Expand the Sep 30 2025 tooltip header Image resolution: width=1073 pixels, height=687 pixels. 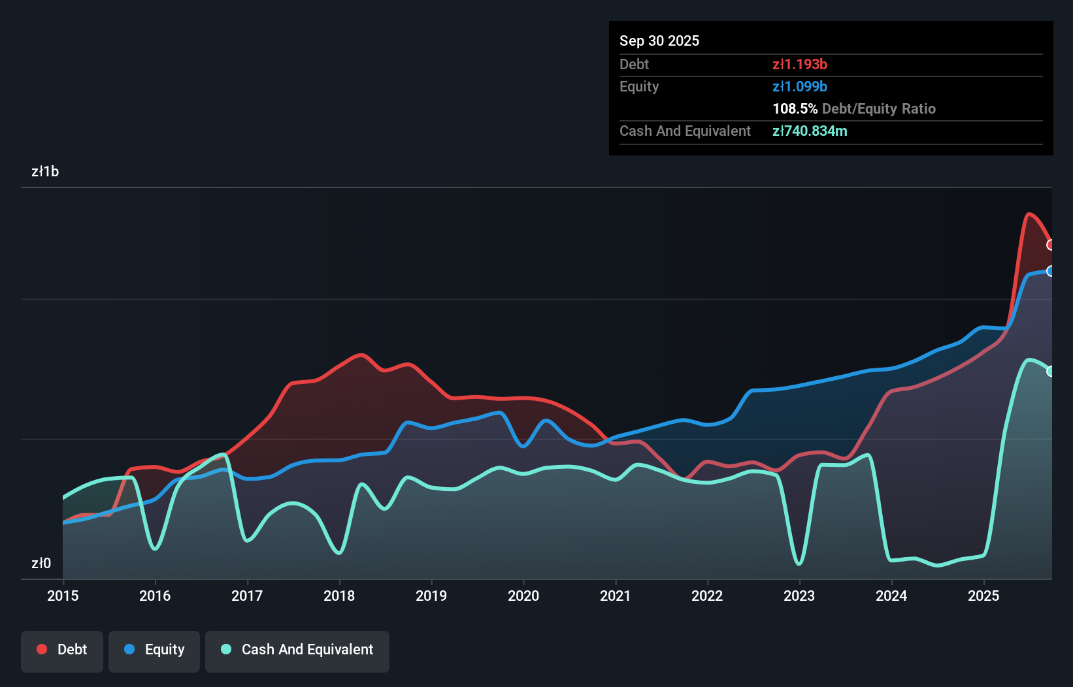click(x=659, y=40)
